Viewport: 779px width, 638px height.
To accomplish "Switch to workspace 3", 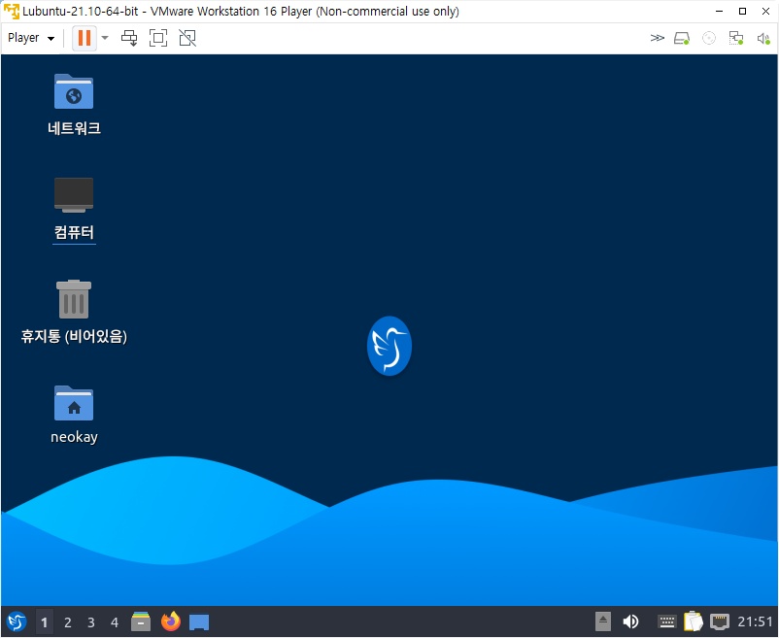I will (x=91, y=622).
